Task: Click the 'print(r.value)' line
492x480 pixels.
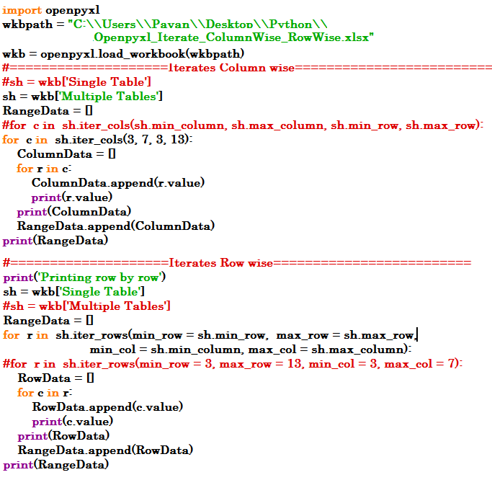Action: click(x=72, y=197)
